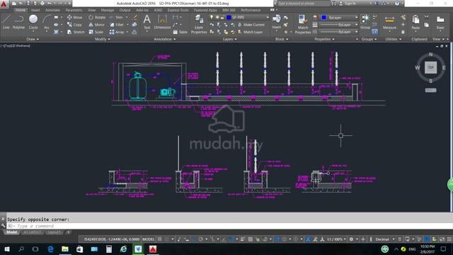Click the blue object color swatch

324,17
